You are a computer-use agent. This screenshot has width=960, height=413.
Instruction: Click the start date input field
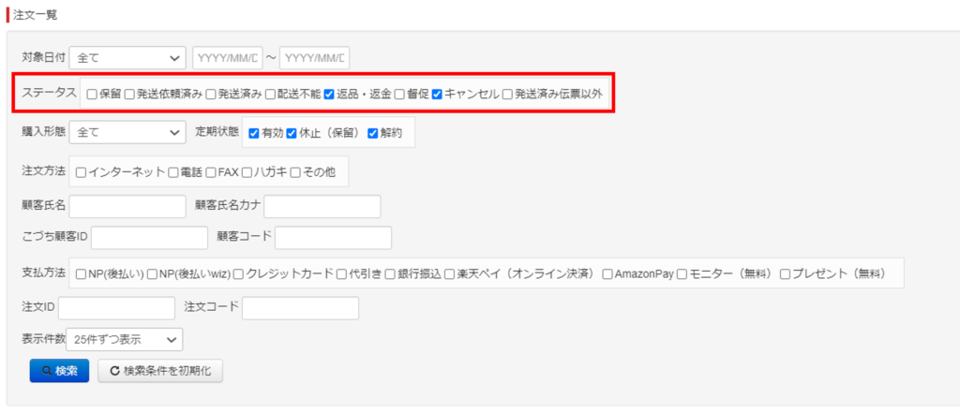(227, 58)
